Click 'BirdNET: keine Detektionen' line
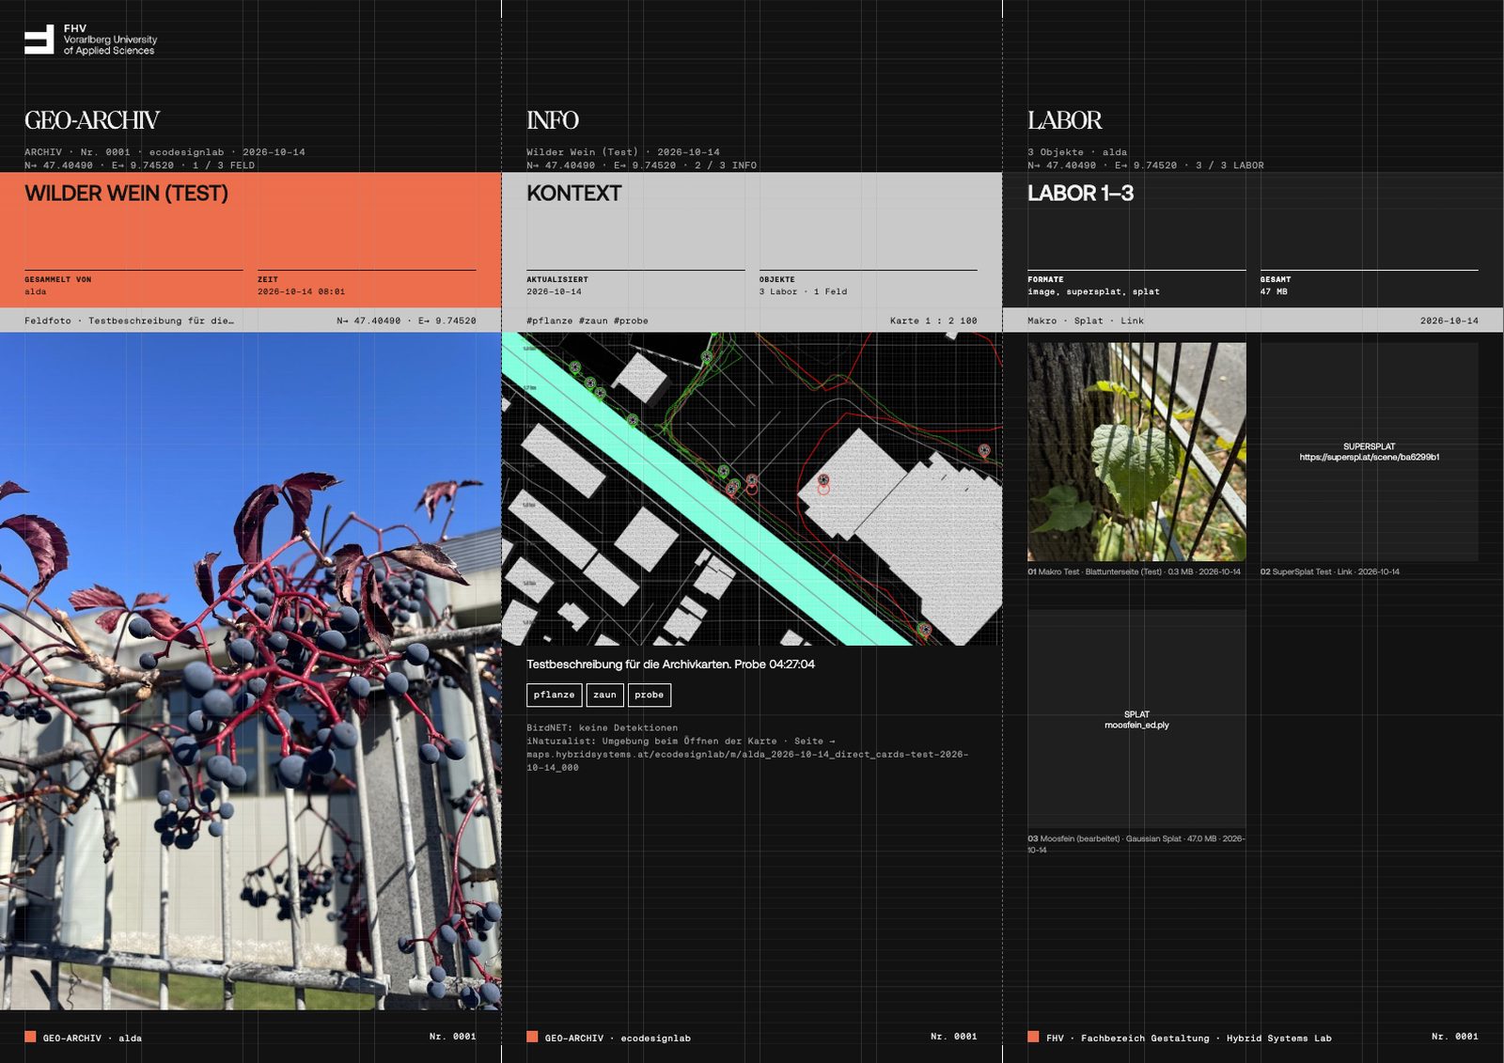Screen dimensions: 1504x1063 [602, 727]
